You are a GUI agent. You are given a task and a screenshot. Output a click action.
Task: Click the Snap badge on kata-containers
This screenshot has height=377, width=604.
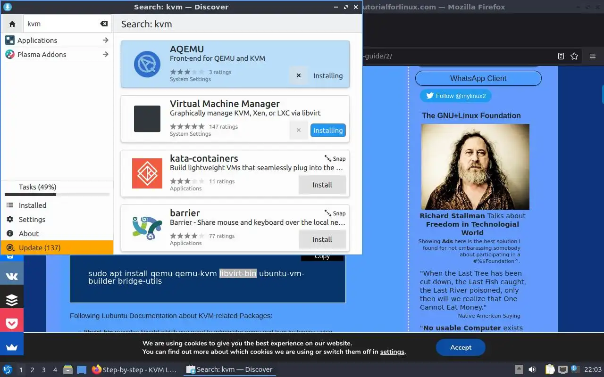tap(335, 158)
